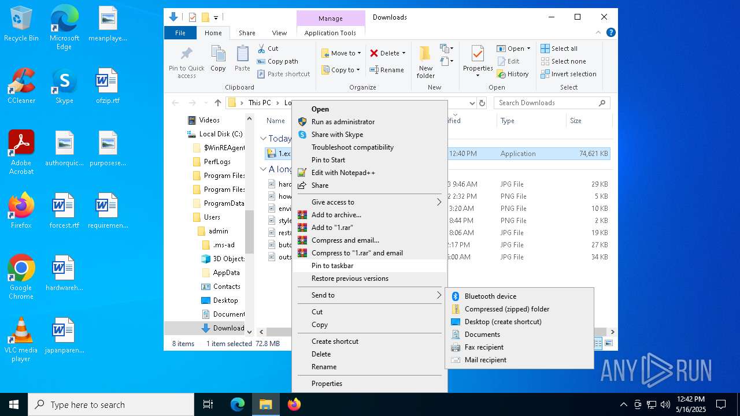740x416 pixels.
Task: Open Google Chrome desktop shortcut
Action: click(x=21, y=277)
